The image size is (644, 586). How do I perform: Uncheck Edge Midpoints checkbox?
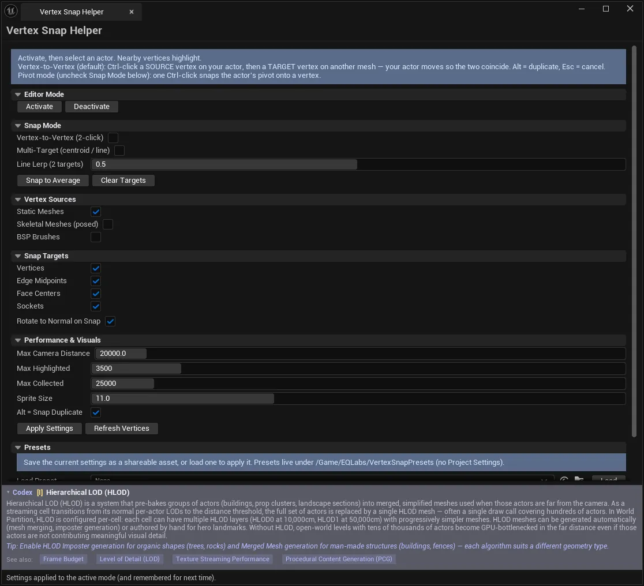click(x=96, y=281)
